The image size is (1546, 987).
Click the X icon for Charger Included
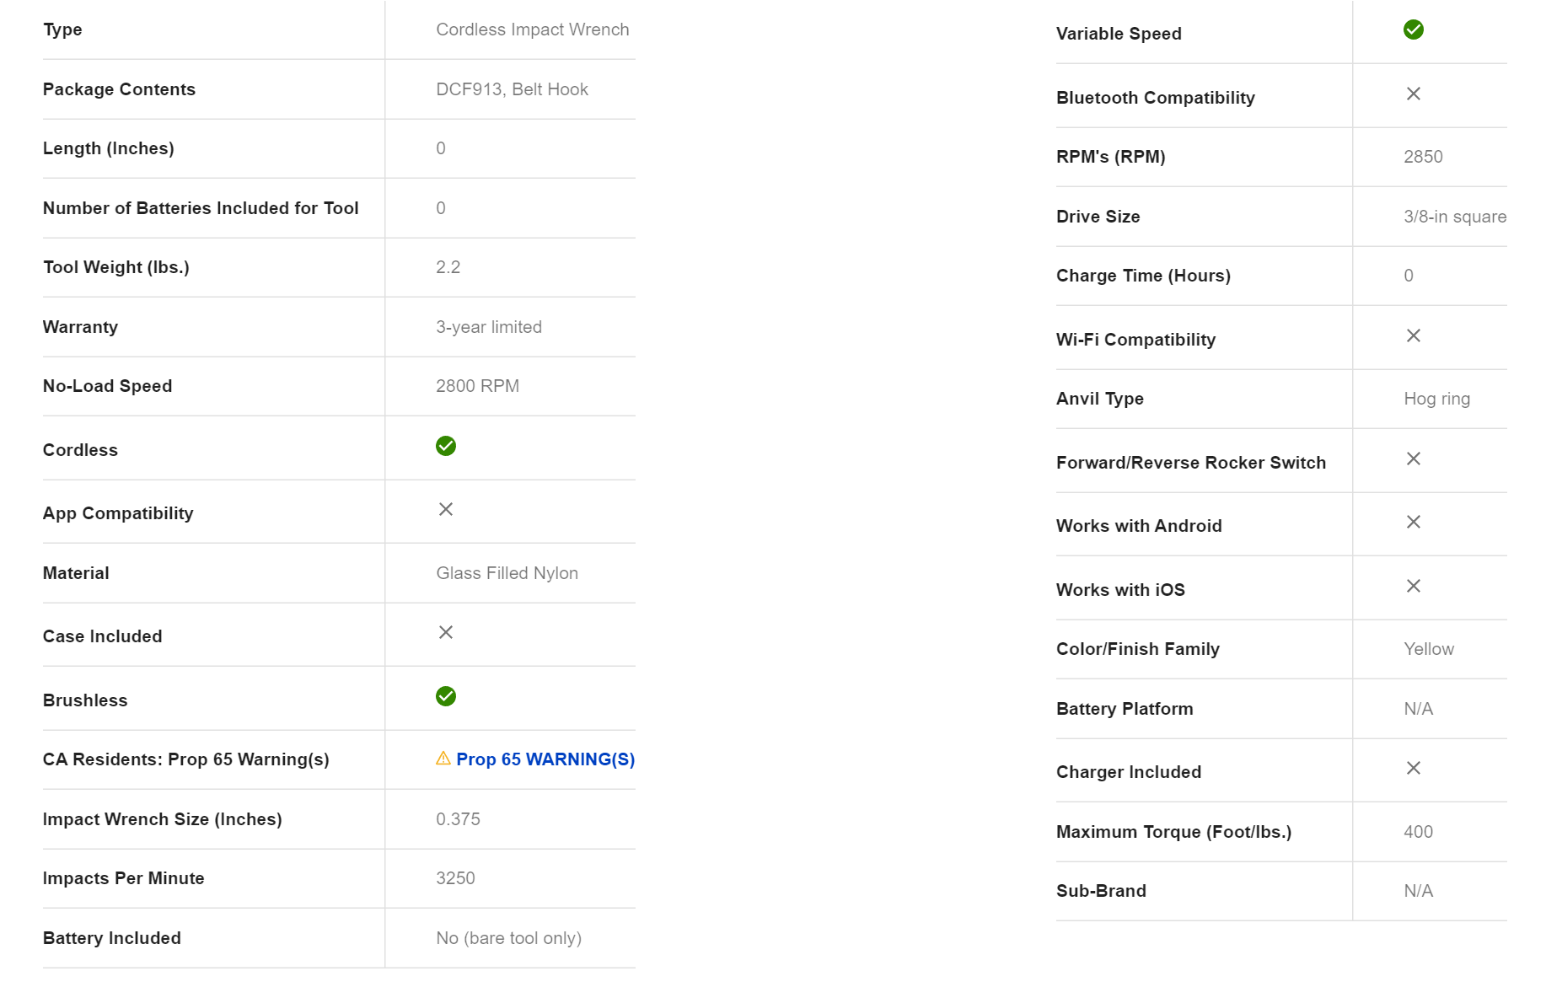click(1414, 768)
